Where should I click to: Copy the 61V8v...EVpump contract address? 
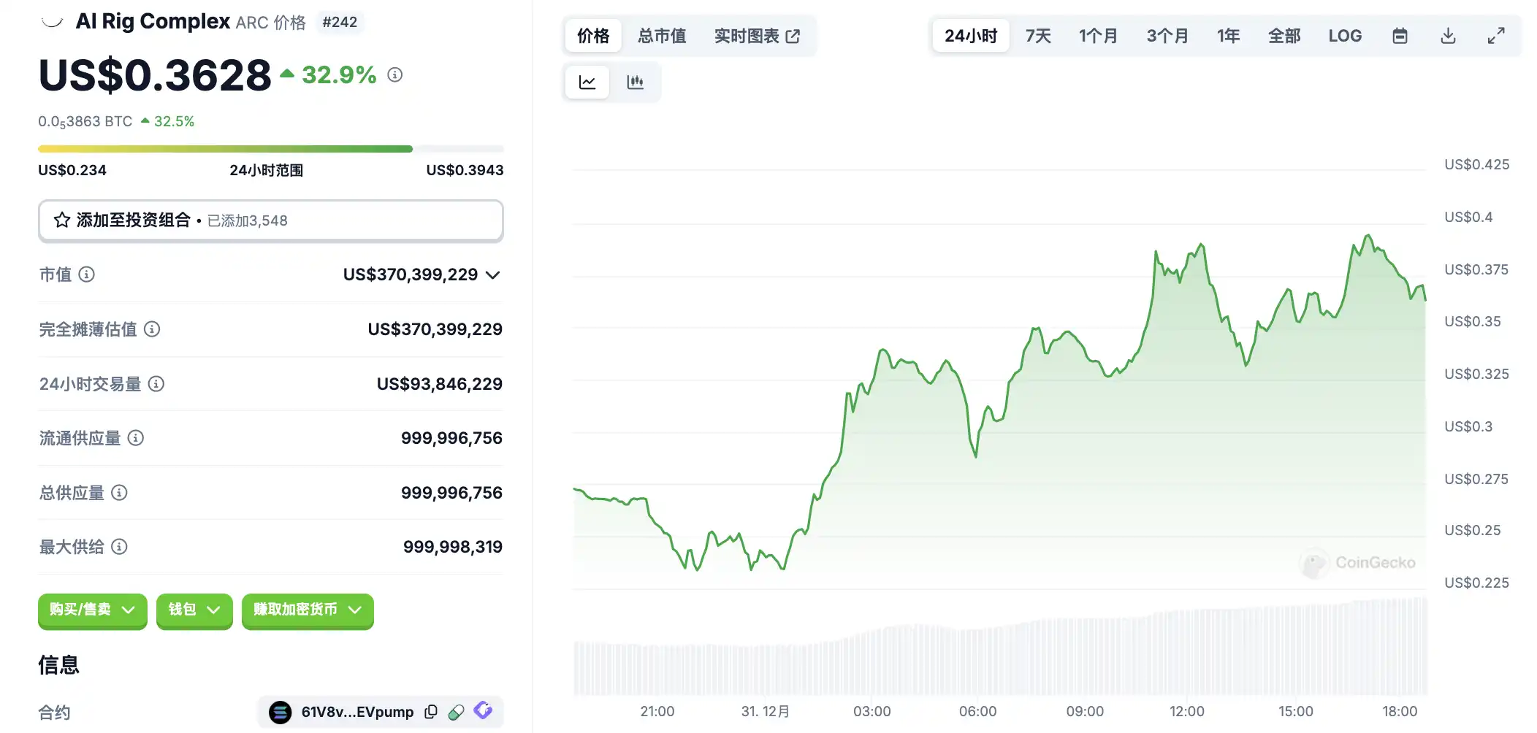click(431, 712)
